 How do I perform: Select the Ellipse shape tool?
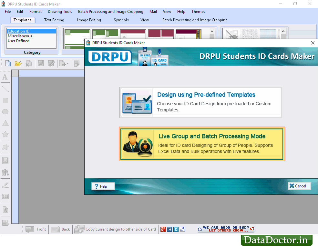coord(5,112)
